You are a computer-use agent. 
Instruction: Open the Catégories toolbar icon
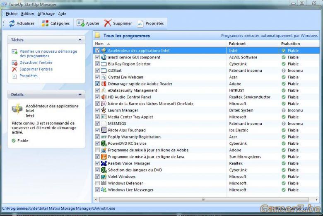click(x=45, y=23)
